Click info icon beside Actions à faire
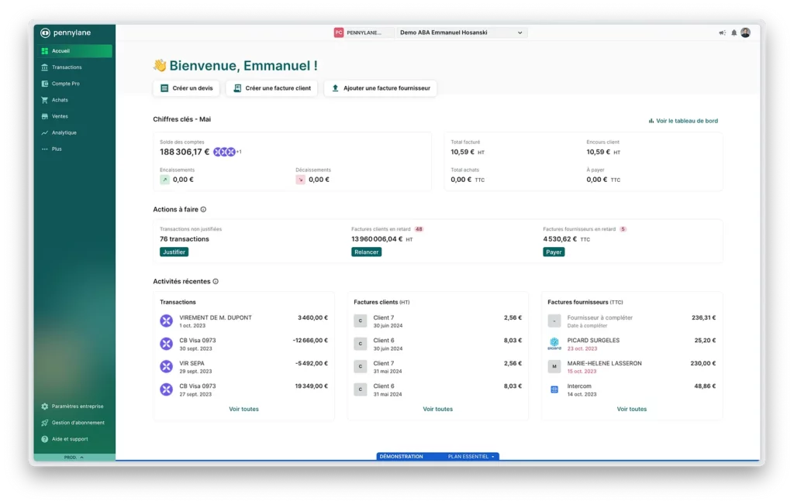The width and height of the screenshot is (794, 504). tap(204, 210)
